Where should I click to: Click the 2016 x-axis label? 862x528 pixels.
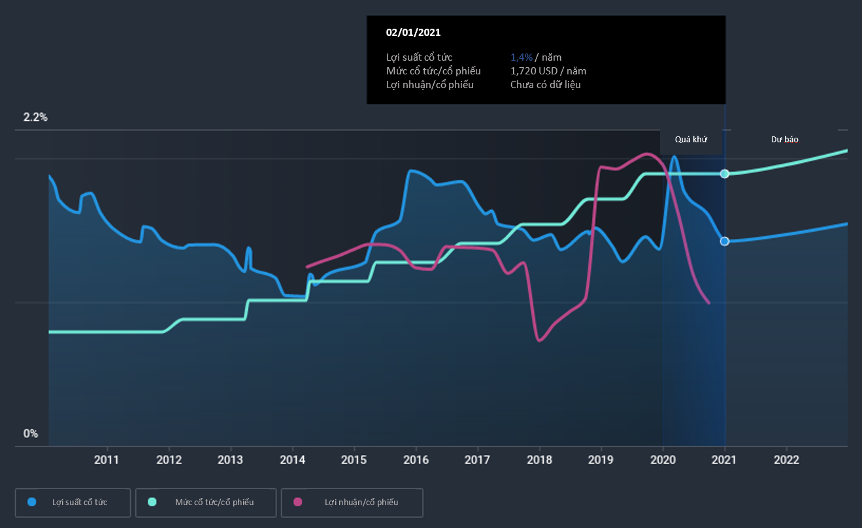tap(416, 460)
